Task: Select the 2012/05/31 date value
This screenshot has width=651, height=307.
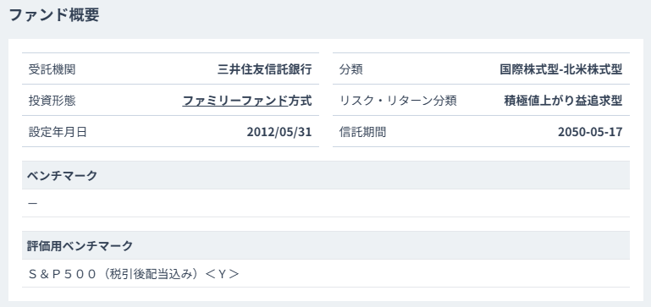Action: coord(279,132)
